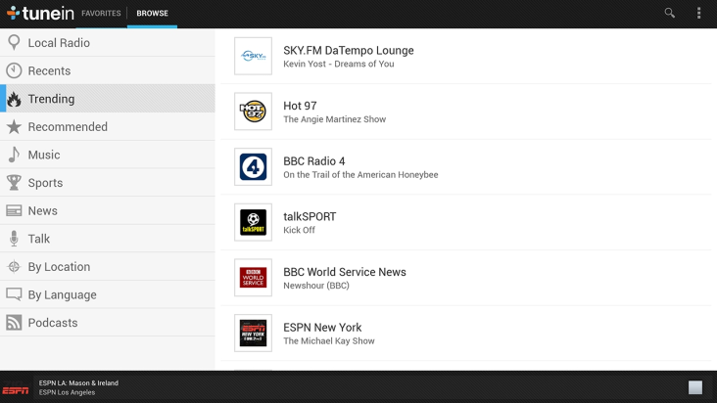Click 'Kevin Yost - Dreams of You' subtitle
Image resolution: width=717 pixels, height=403 pixels.
coord(338,64)
